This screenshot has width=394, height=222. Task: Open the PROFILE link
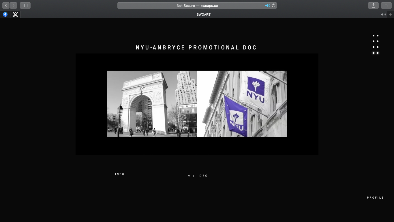click(x=375, y=198)
